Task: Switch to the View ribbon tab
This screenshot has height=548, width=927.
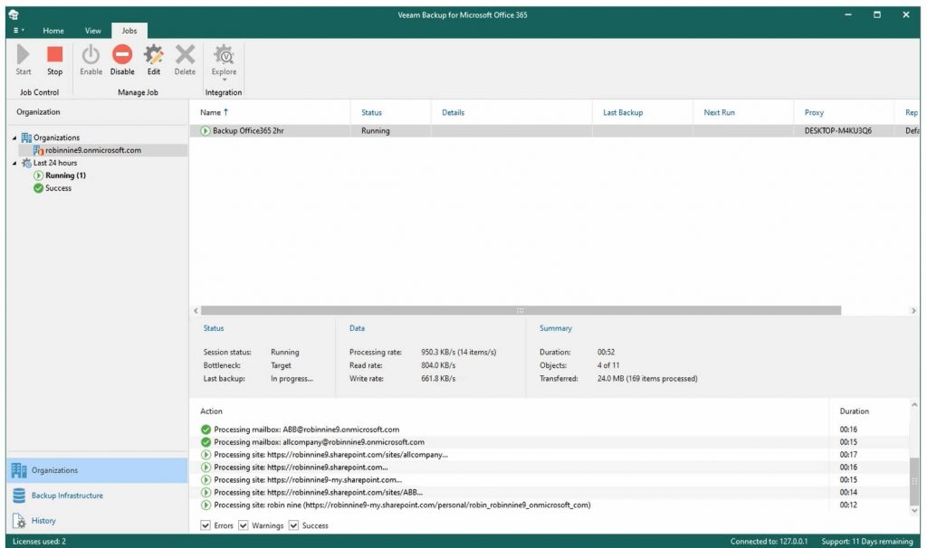Action: click(93, 31)
